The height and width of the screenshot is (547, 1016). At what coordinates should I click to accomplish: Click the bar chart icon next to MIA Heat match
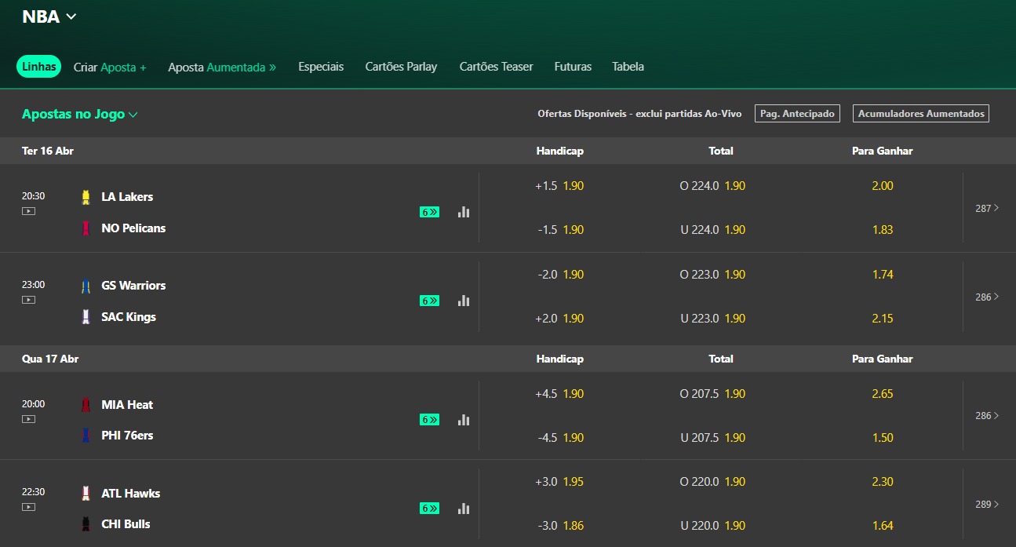click(x=463, y=420)
